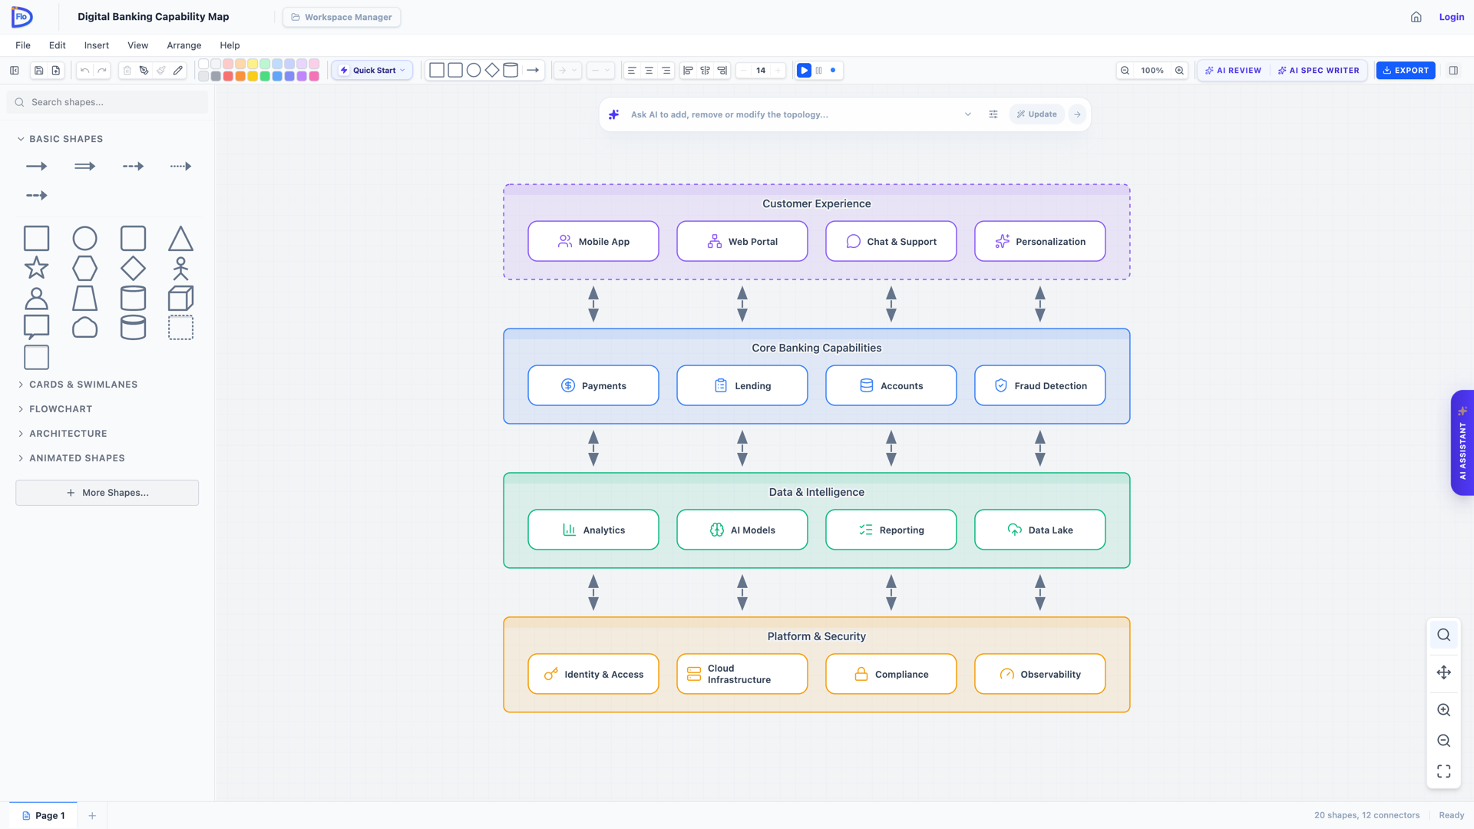Click the Export button
Screen dimensions: 1474x829
click(1406, 71)
